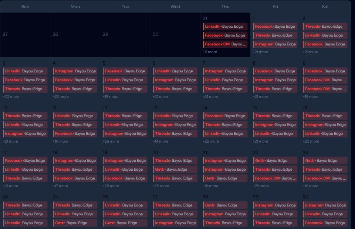Open the LinkedIn event on day 2
The height and width of the screenshot is (229, 355).
pos(325,35)
